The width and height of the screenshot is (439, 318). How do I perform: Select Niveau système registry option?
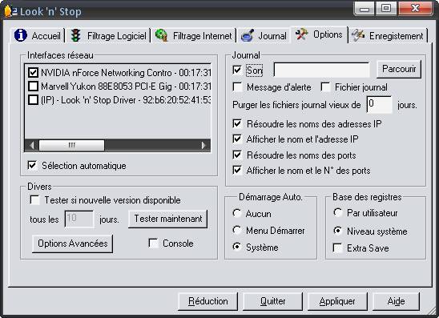pyautogui.click(x=337, y=231)
